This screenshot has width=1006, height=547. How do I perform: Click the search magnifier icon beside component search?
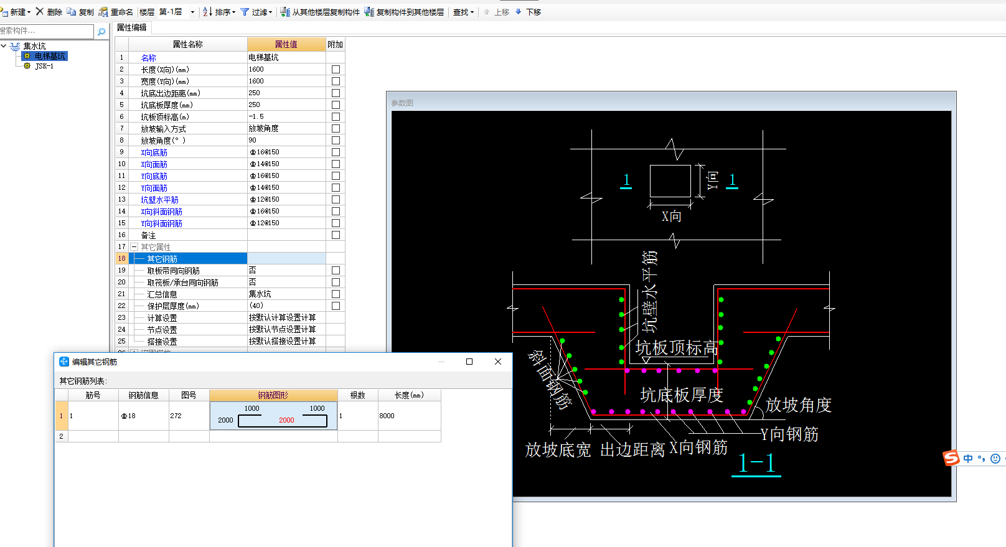coord(101,31)
